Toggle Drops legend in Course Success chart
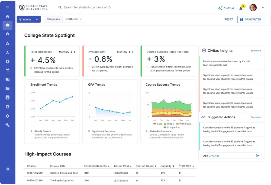The image size is (271, 185). tap(169, 124)
